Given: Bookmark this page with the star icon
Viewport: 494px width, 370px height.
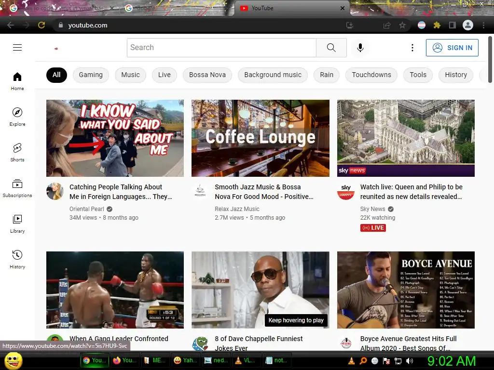Looking at the screenshot, I should [402, 25].
